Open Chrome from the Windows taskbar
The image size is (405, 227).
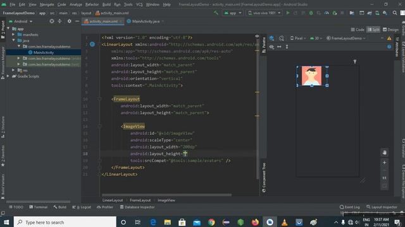pyautogui.click(x=211, y=222)
